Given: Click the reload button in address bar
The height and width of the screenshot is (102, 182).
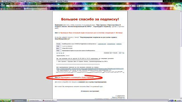Looking at the screenshot, I should coord(135,6).
